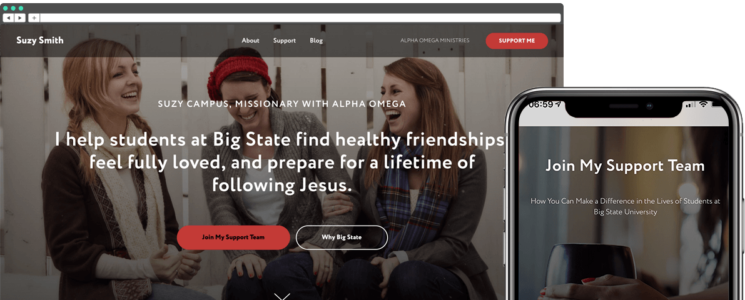This screenshot has width=745, height=300.
Task: Open a new tab with plus icon
Action: tap(34, 18)
